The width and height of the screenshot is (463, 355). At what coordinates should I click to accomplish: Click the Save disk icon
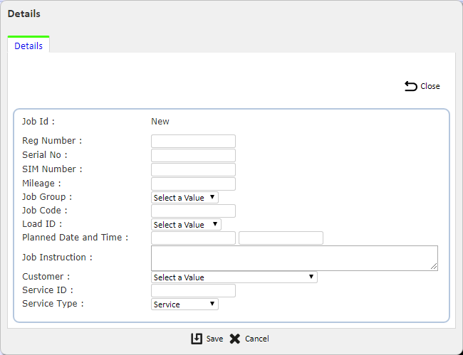pyautogui.click(x=197, y=339)
